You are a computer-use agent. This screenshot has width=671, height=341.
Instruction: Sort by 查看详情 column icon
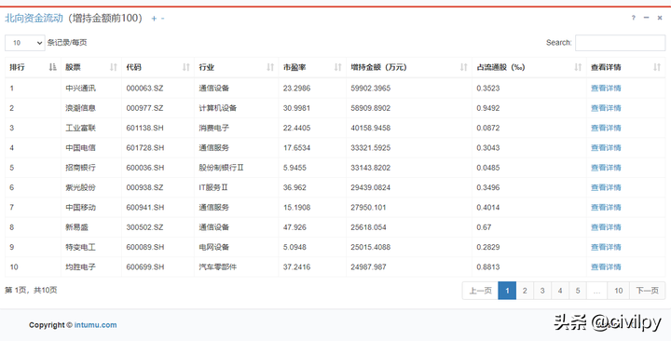pos(657,67)
